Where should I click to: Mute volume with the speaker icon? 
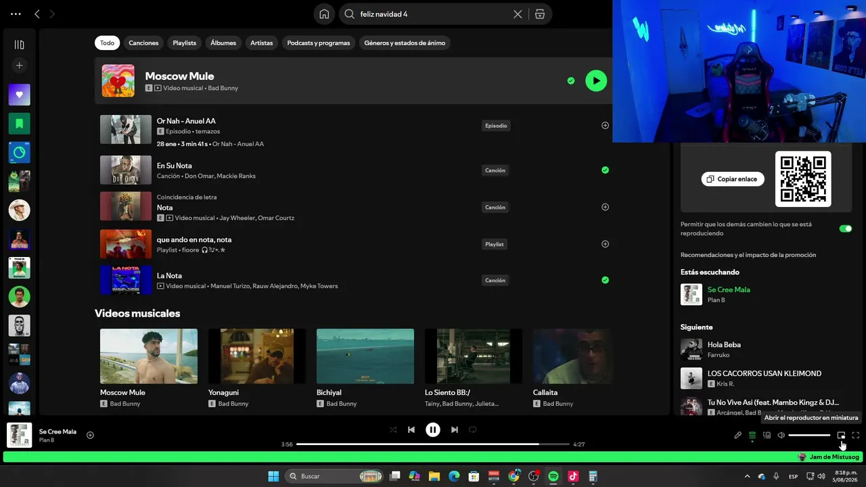click(781, 436)
